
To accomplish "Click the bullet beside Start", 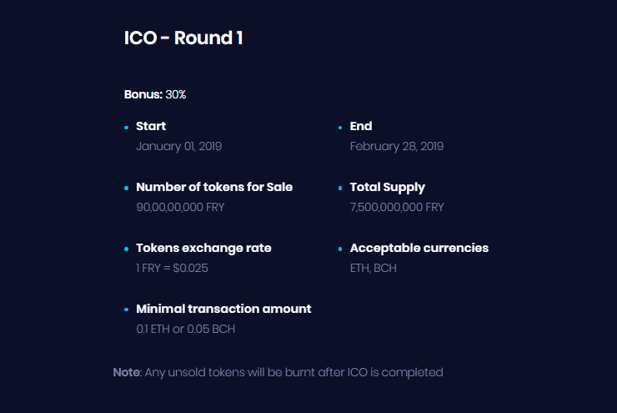I will [x=126, y=128].
